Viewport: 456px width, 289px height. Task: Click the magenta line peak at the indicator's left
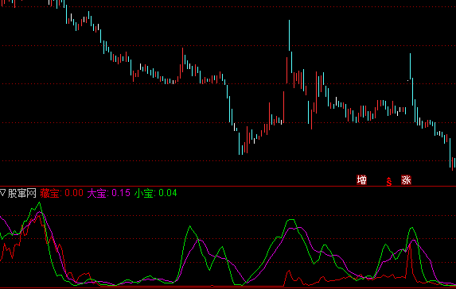(40, 213)
